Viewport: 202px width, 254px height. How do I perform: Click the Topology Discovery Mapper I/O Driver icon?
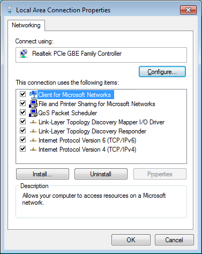pyautogui.click(x=33, y=122)
